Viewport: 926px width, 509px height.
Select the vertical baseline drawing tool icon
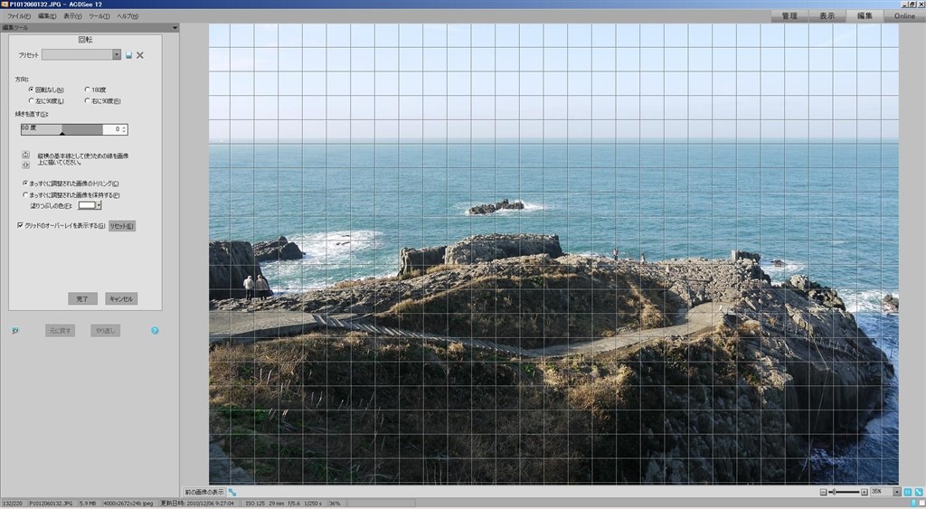tap(25, 155)
